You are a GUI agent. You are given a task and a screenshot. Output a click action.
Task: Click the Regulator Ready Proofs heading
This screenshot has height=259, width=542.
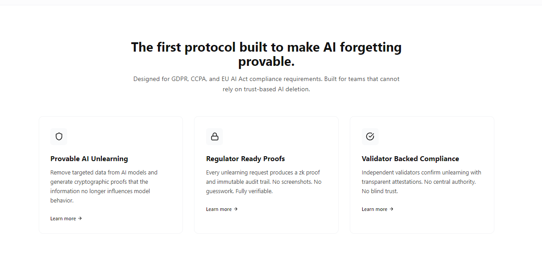point(244,158)
